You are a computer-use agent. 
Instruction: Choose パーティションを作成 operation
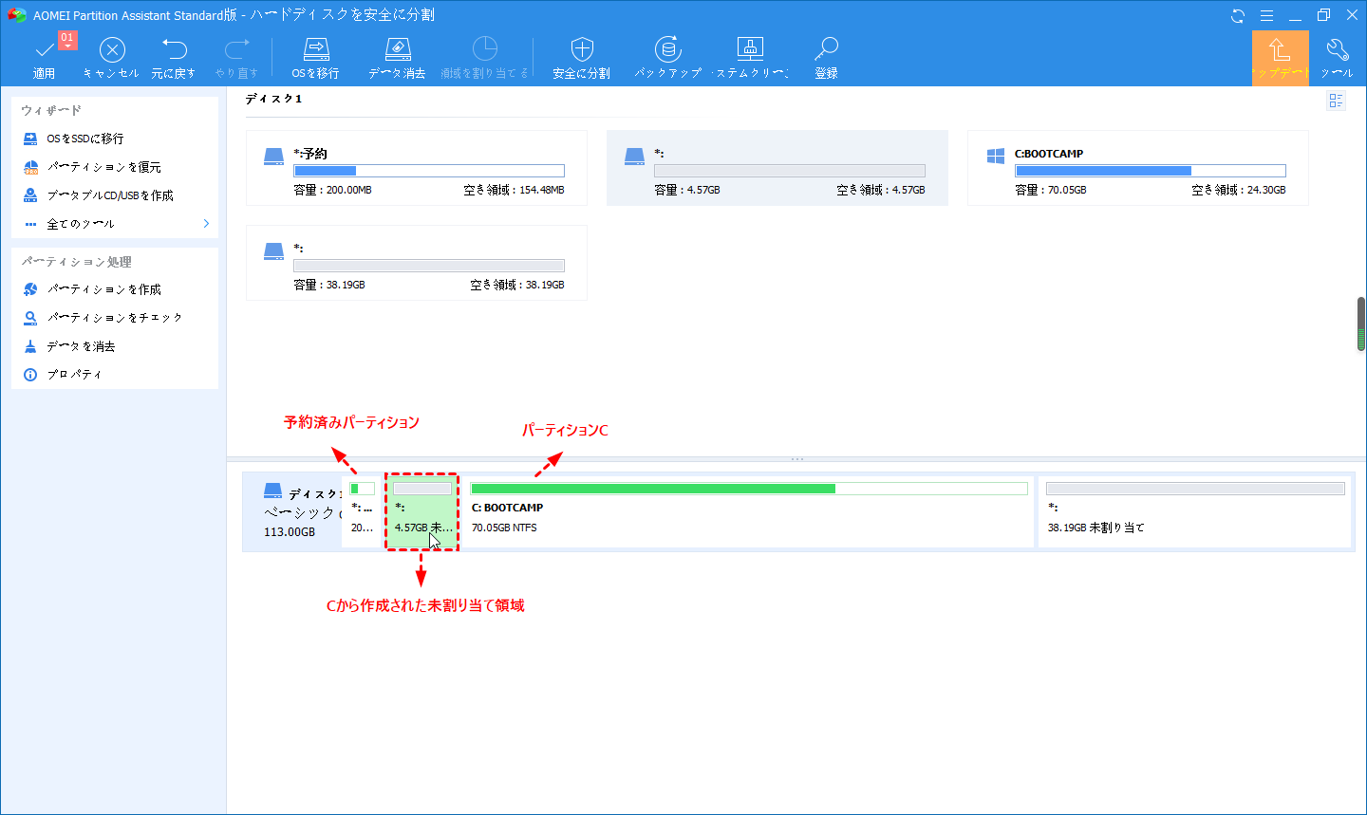[92, 289]
